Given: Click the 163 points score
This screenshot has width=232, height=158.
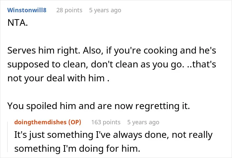Looking at the screenshot, I should tap(106, 122).
